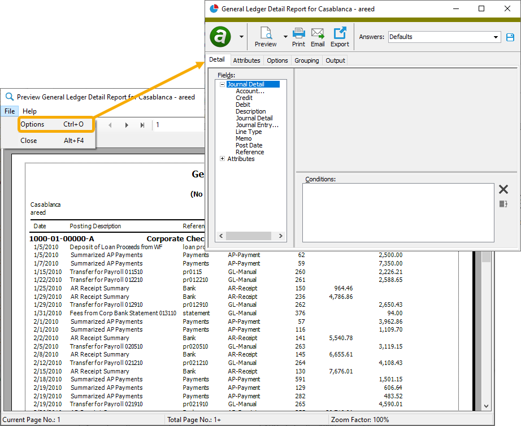Click 'Fees from Corp Bank Statement 013110'
The width and height of the screenshot is (521, 426).
click(123, 313)
